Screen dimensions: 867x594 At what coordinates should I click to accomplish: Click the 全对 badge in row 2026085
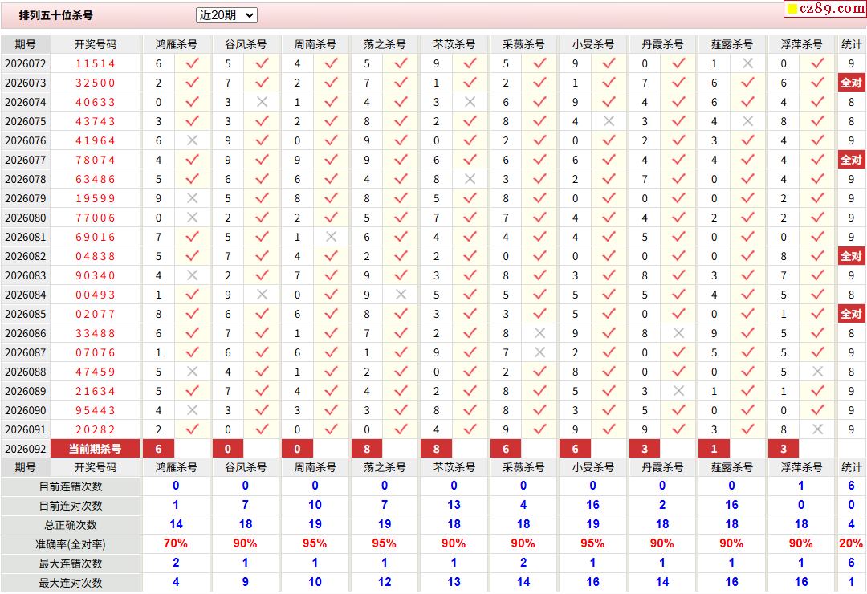click(x=851, y=314)
